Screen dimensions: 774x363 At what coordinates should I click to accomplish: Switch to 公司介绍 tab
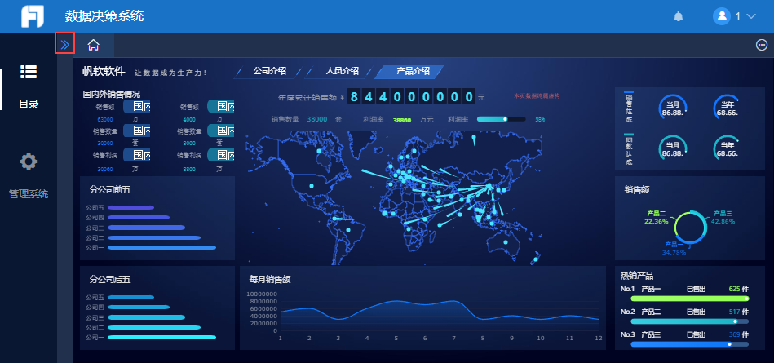[269, 71]
